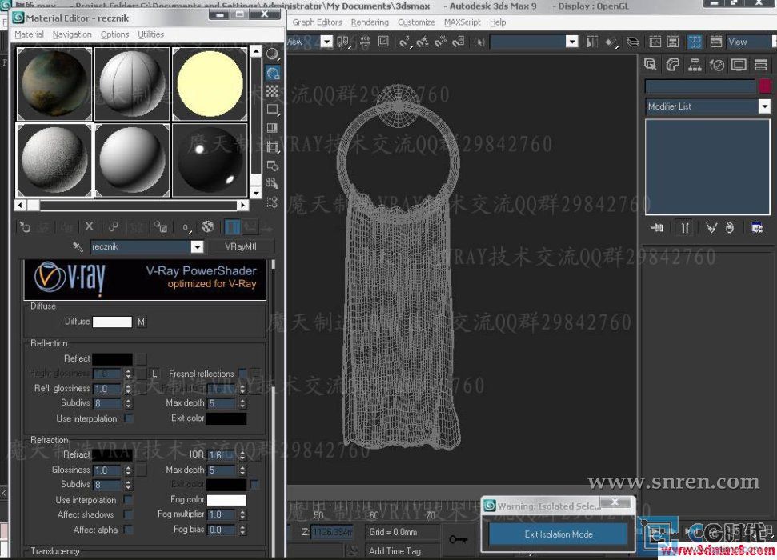Click Diffuse white color swatch
Screen dimensions: 777x560
click(x=113, y=322)
